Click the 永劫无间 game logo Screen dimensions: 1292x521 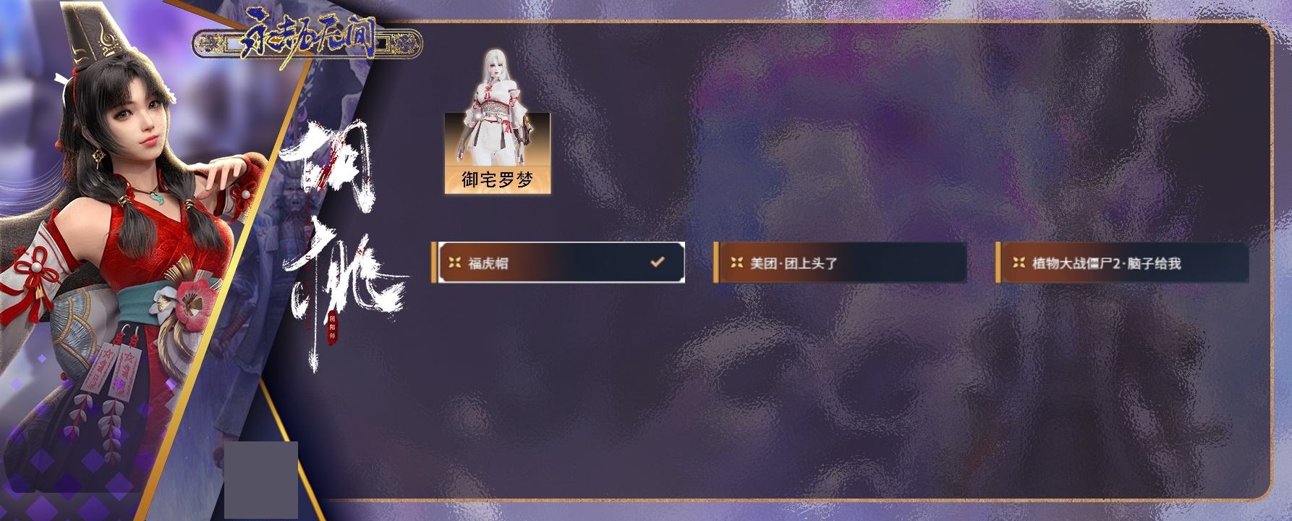pyautogui.click(x=307, y=43)
